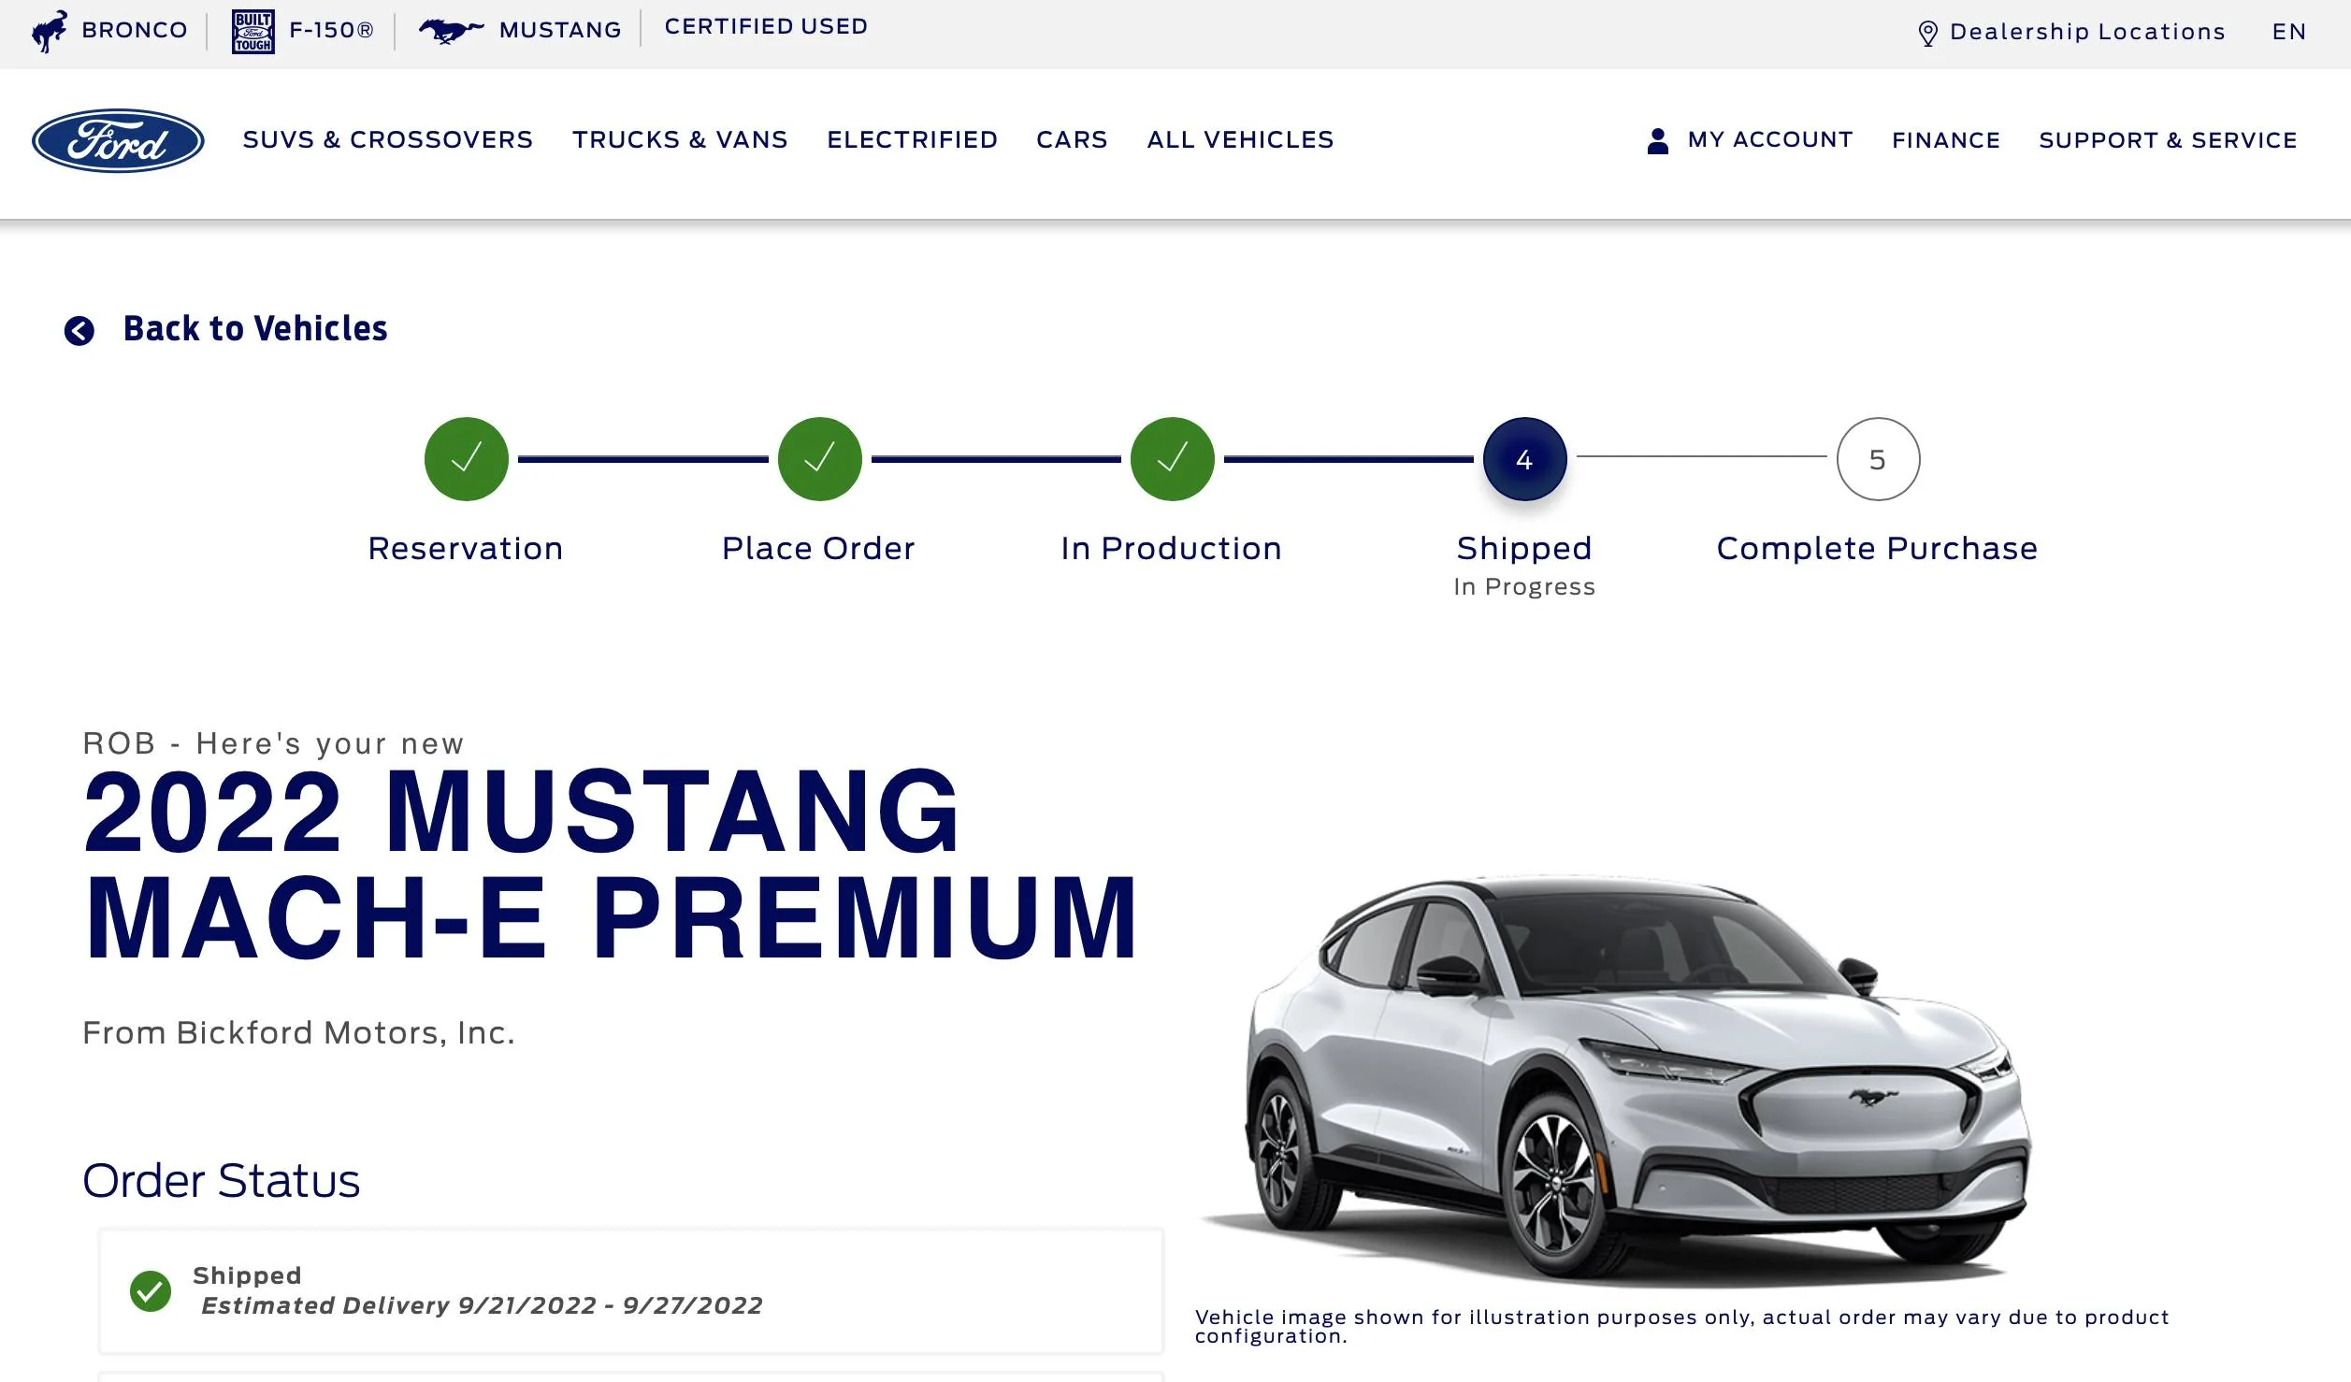Click the Place Order step label
This screenshot has width=2351, height=1382.
[818, 548]
